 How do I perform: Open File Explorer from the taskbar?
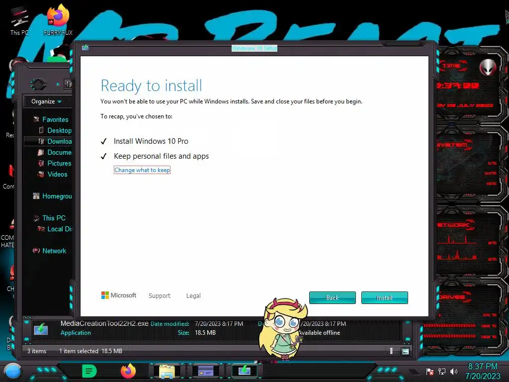[167, 371]
